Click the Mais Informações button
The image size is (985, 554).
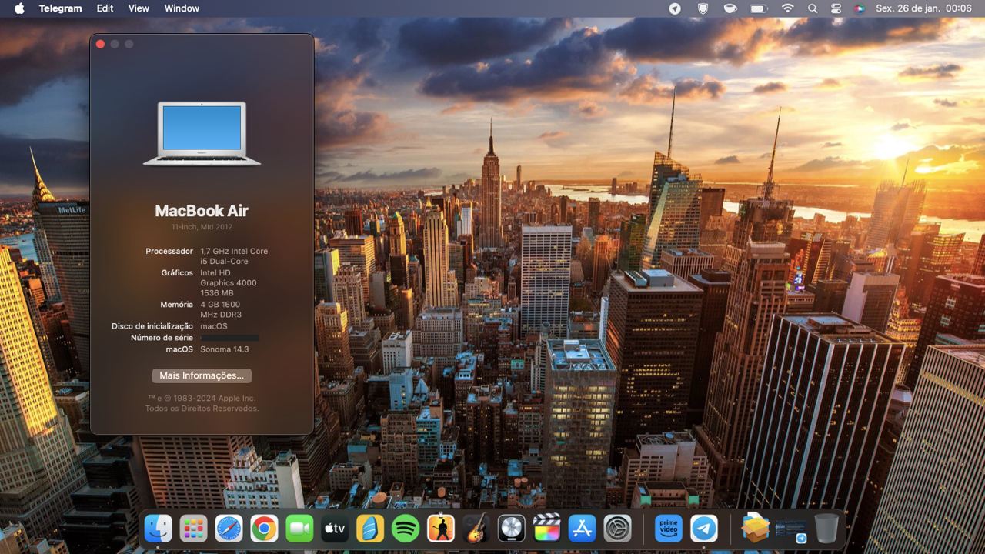click(202, 375)
